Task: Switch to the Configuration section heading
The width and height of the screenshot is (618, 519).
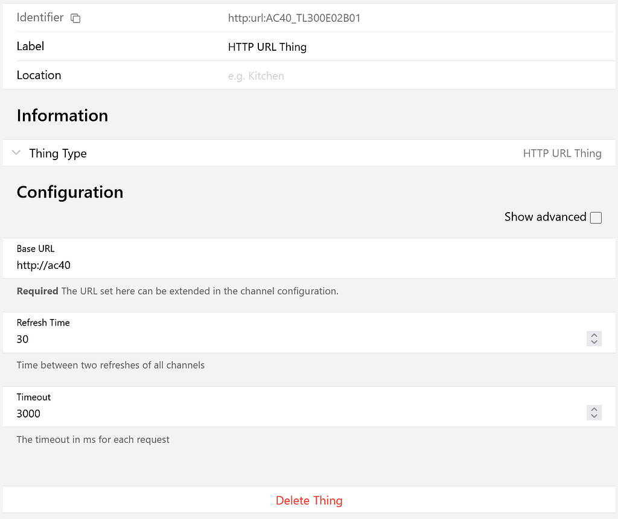Action: pyautogui.click(x=70, y=192)
